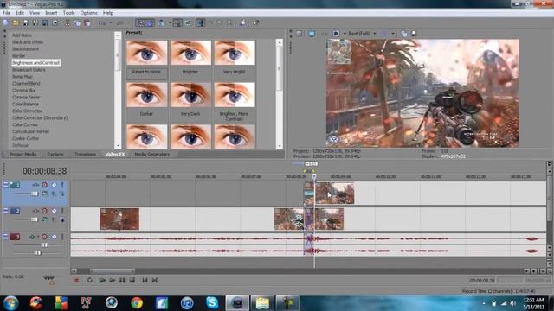
Task: Click Go to End transport button
Action: pos(155,280)
